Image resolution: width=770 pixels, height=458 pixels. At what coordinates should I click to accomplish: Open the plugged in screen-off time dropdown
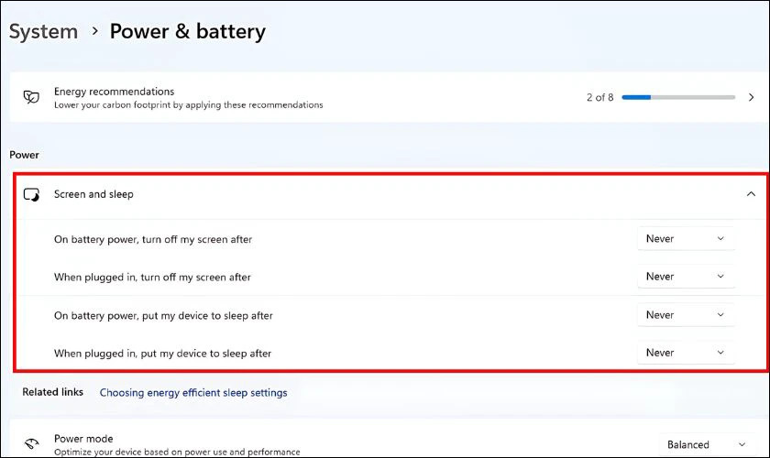[686, 277]
